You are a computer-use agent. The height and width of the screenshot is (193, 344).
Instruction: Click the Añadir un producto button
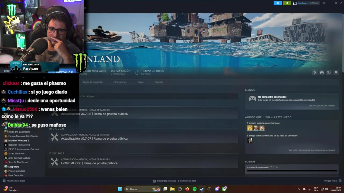pos(14,181)
